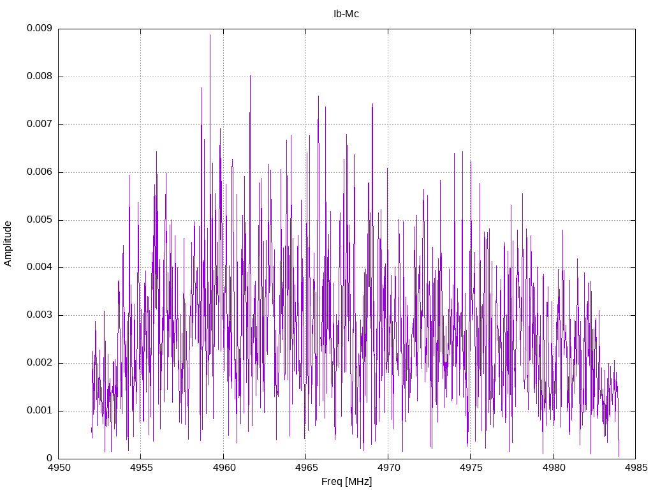Click the x-axis tick label 4985

[636, 468]
